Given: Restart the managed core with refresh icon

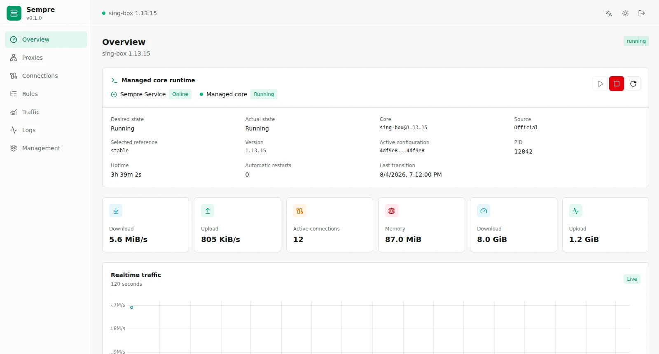Looking at the screenshot, I should click(x=633, y=84).
